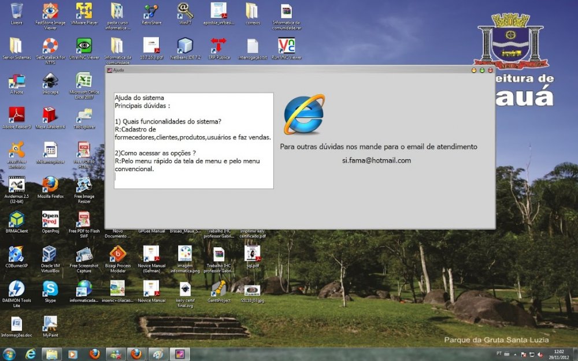Select the VMware Player desktop icon

tap(84, 12)
